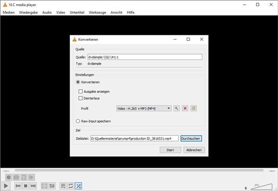
Task: Enable Deinterlace checkbox
Action: pyautogui.click(x=81, y=98)
